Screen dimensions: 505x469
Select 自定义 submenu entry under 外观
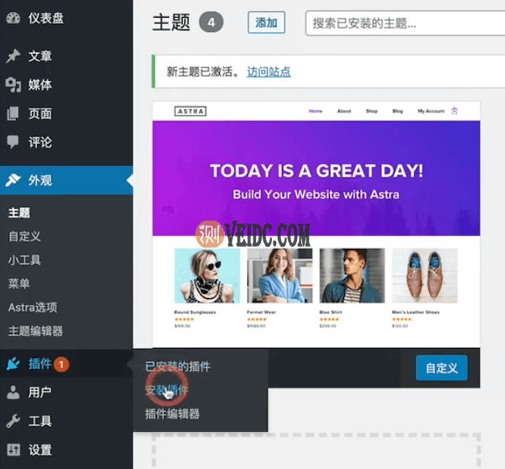[24, 237]
